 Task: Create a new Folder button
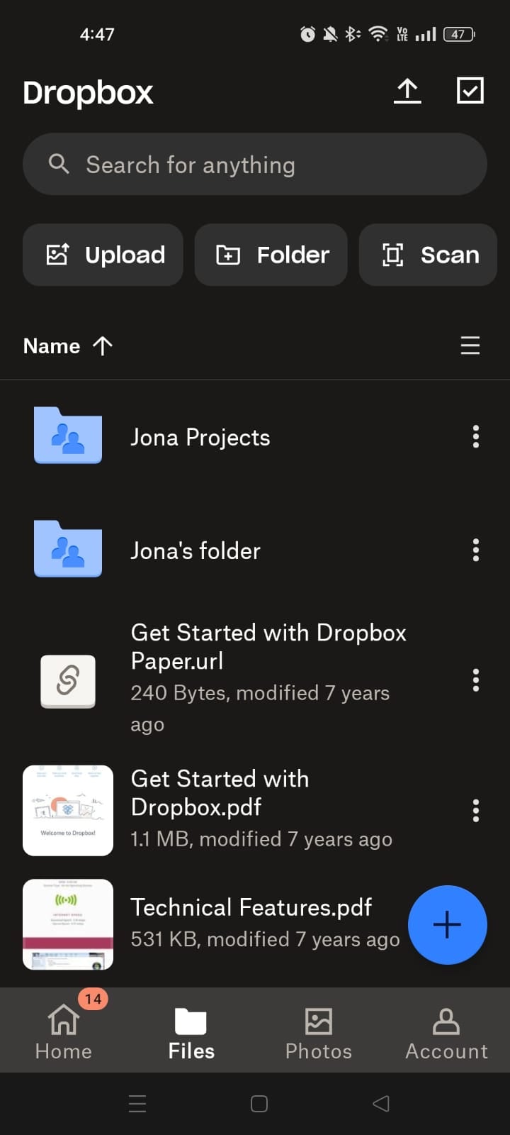click(271, 255)
